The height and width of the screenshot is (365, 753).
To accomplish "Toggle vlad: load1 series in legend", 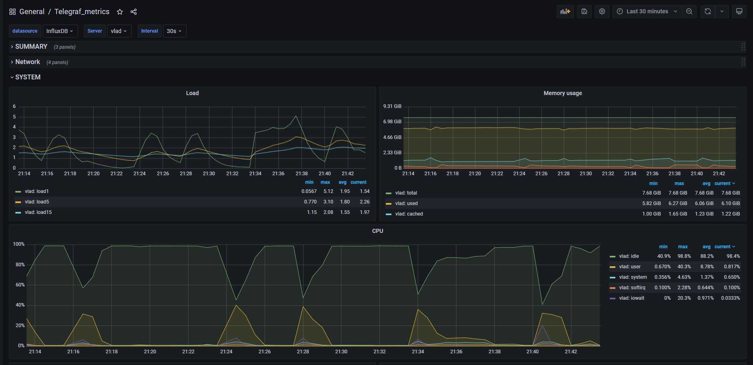I will point(37,191).
